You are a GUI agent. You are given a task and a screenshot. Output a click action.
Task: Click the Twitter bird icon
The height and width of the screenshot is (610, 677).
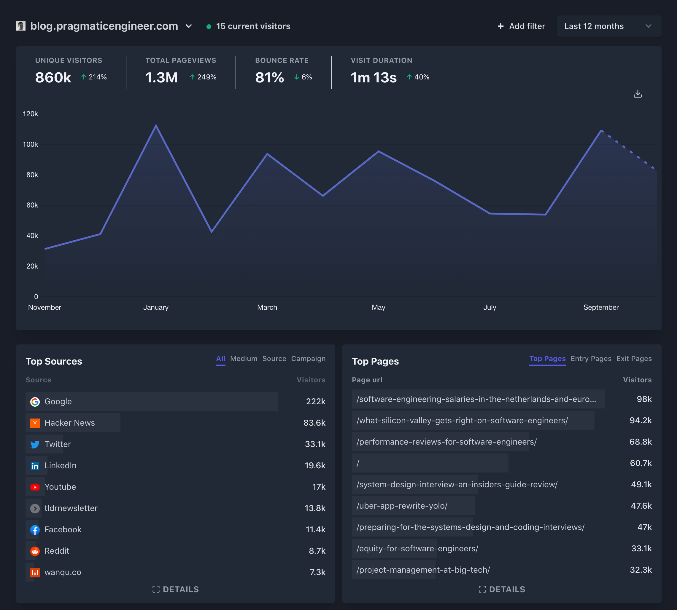coord(35,444)
